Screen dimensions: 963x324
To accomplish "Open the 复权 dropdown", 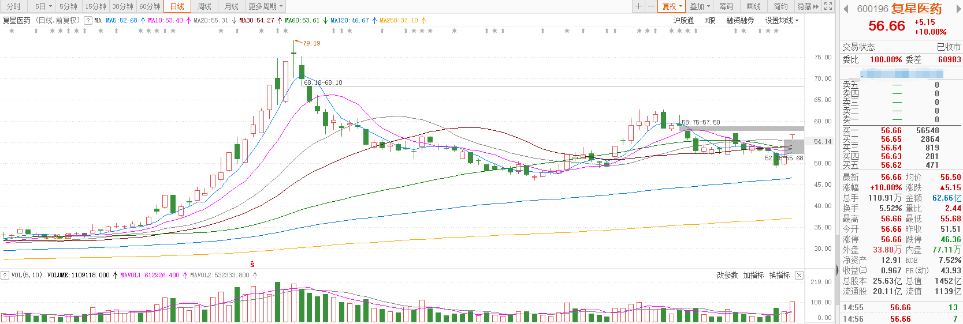I will 672,6.
